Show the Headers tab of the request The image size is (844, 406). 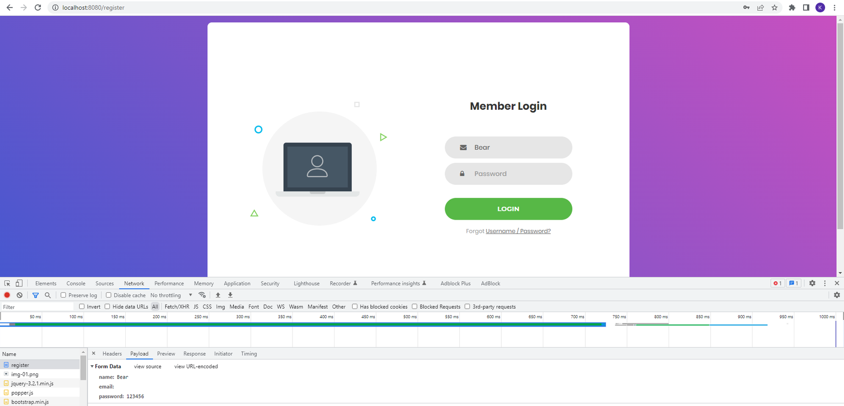(112, 353)
